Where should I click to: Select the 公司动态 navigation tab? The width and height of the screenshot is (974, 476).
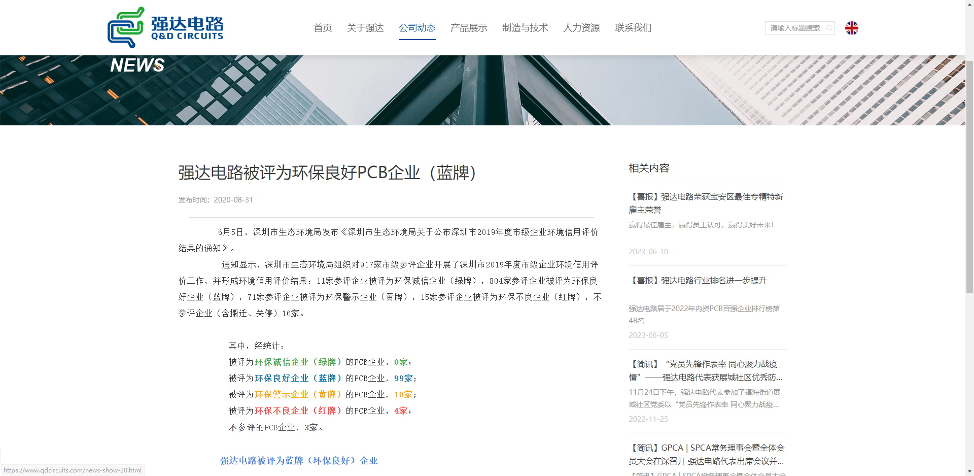[x=417, y=28]
